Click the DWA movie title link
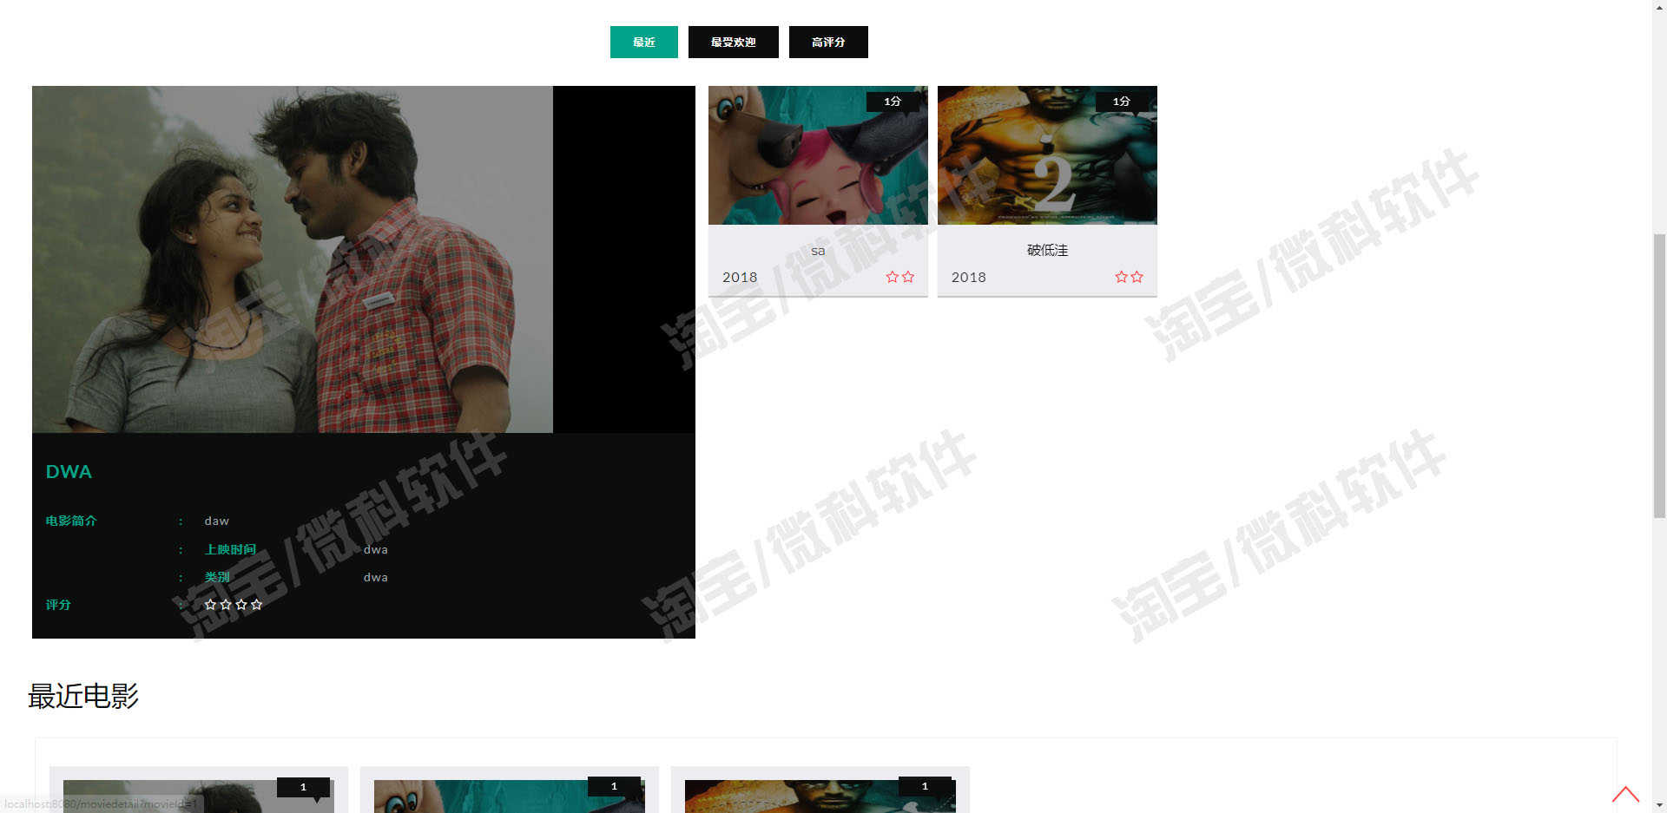 point(69,471)
